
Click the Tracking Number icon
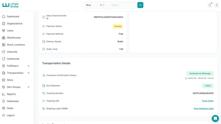click(44, 93)
